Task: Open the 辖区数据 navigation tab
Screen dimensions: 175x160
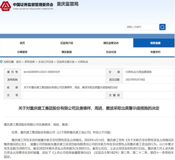Action: pos(66,52)
